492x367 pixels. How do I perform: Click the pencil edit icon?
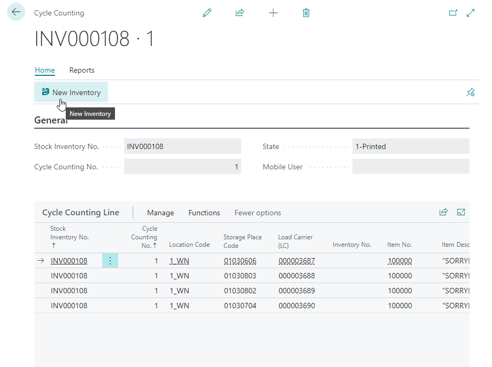(x=207, y=13)
